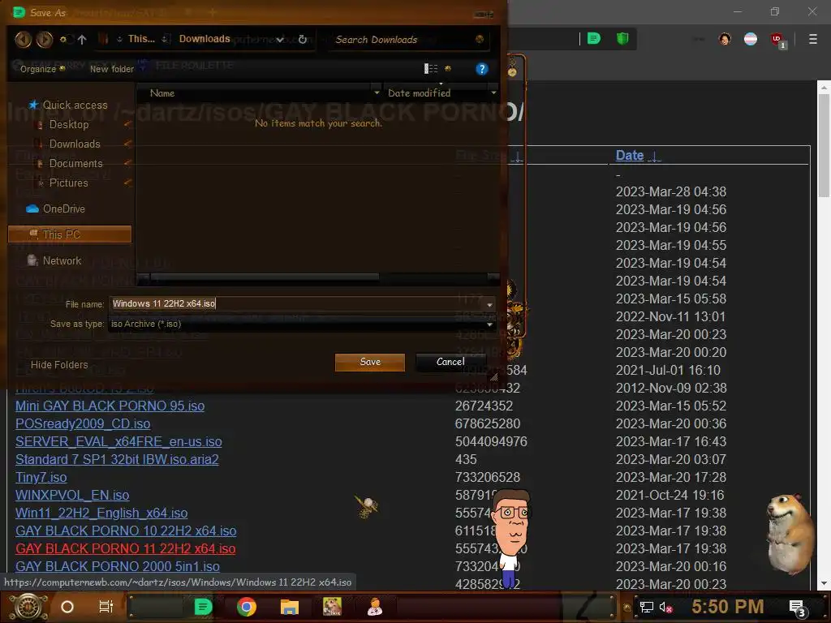Go forward in Save As dialog

click(45, 39)
